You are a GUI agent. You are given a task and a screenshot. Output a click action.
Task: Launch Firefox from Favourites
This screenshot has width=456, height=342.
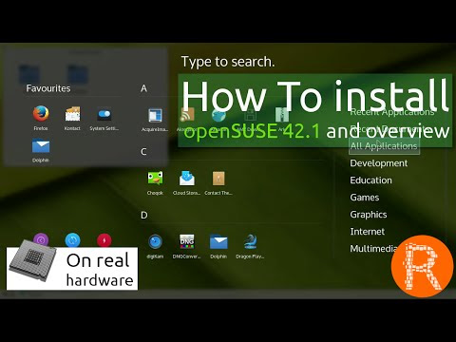click(x=41, y=118)
